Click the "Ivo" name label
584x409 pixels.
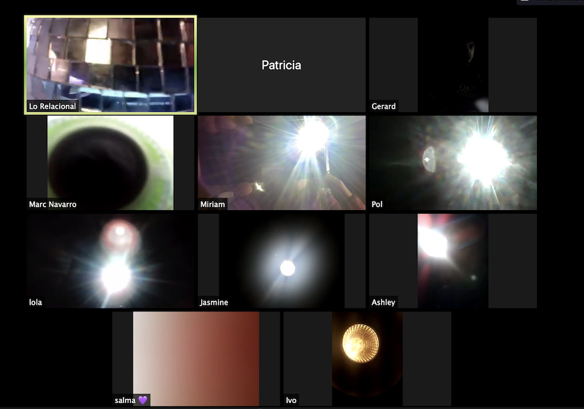291,400
